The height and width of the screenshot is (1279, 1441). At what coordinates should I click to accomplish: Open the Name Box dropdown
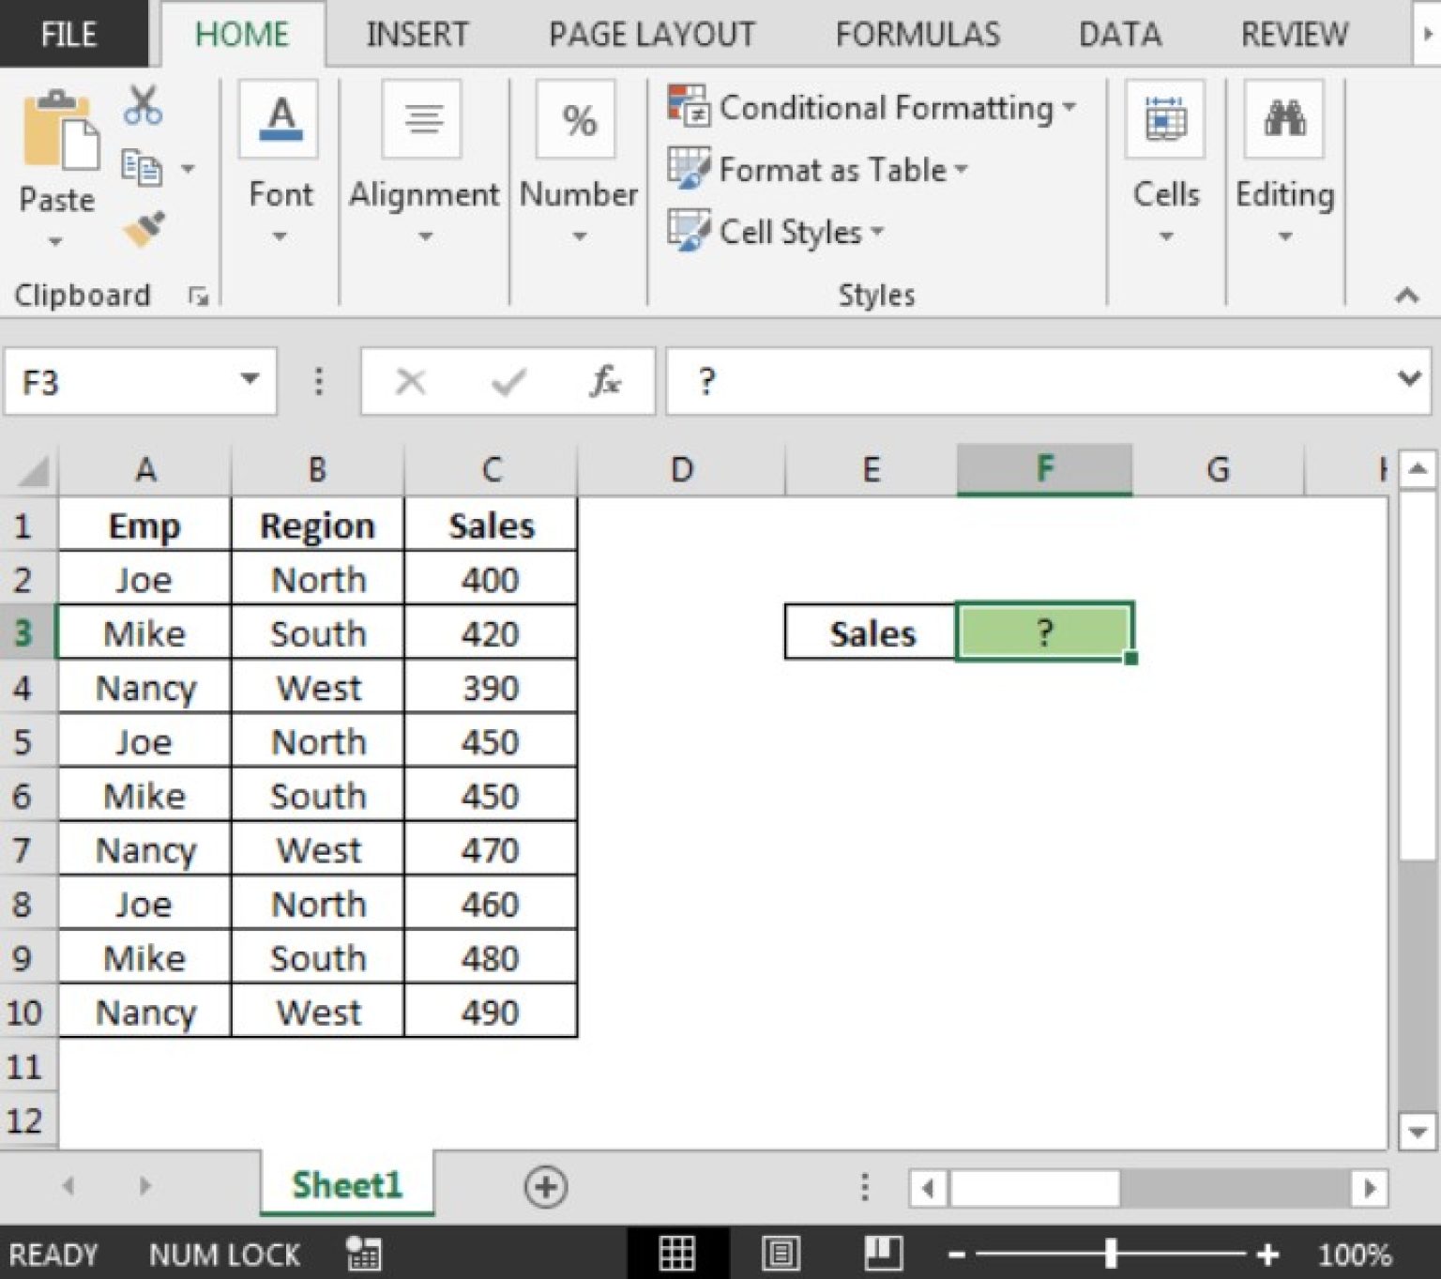[x=249, y=380]
